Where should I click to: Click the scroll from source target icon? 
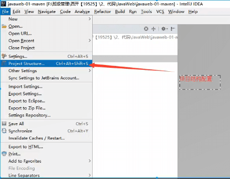(146, 29)
